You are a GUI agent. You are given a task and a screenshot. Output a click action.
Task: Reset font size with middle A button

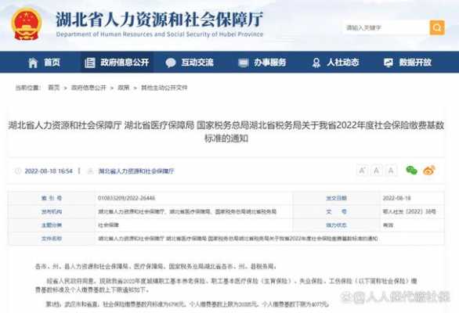point(377,171)
